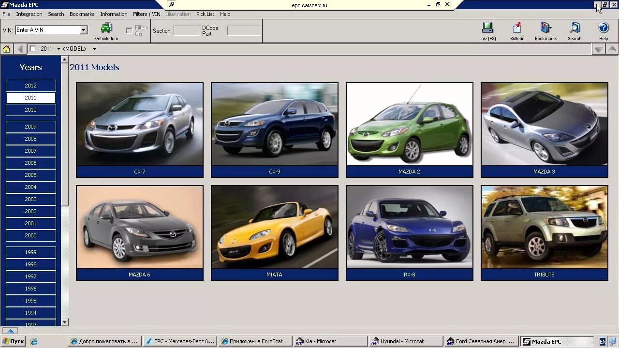Select year 1997
This screenshot has height=348, width=619.
tap(31, 276)
